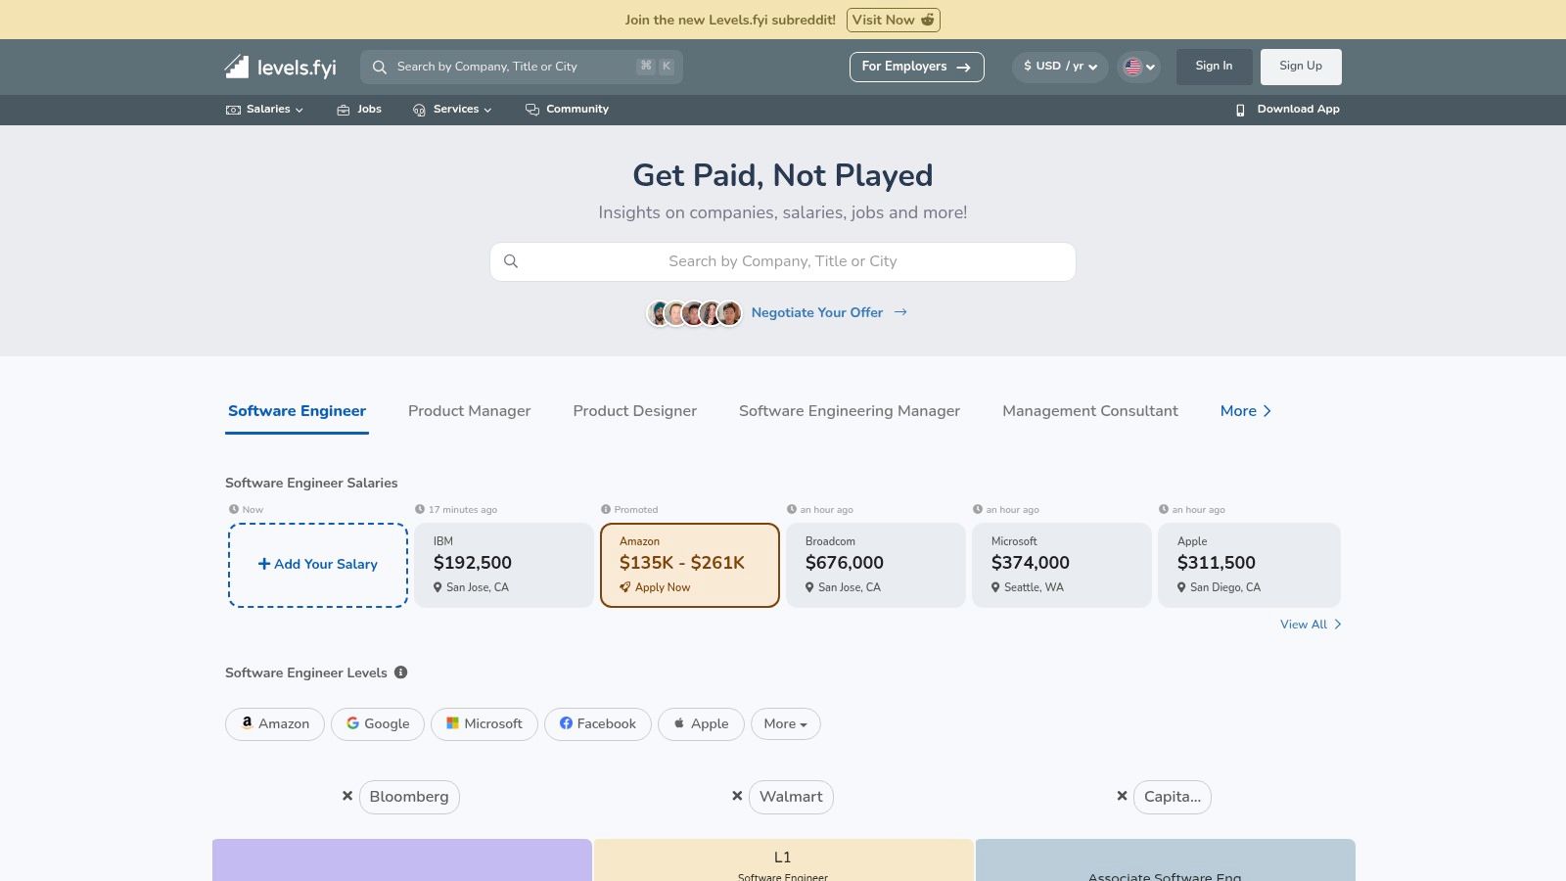The height and width of the screenshot is (881, 1566).
Task: Click the arrow inside For Employers button
Action: coord(963,68)
